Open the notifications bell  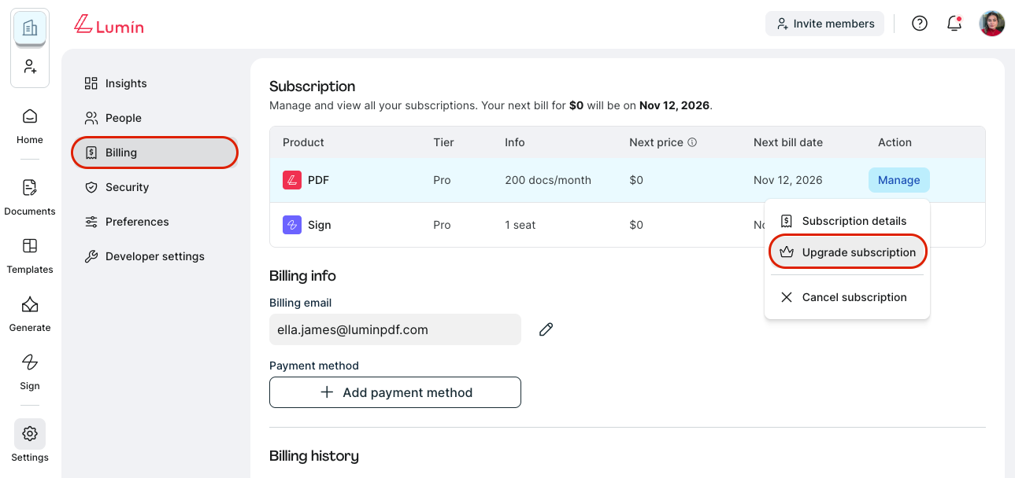tap(954, 24)
